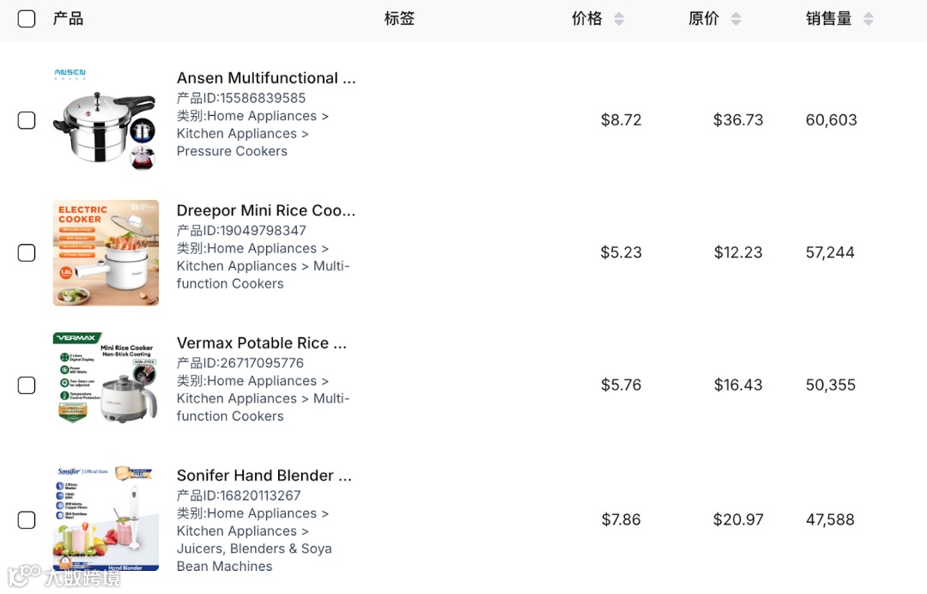Screen dimensions: 927x594
Task: Open the Sonifer Hand Blender title link
Action: pos(264,476)
